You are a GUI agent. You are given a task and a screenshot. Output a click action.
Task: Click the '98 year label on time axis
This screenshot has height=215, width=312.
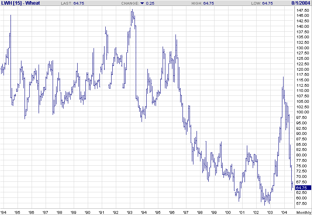(x=200, y=212)
